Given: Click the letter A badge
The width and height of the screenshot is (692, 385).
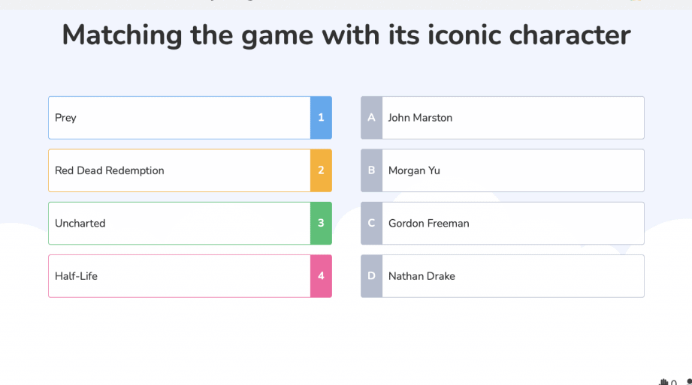Looking at the screenshot, I should 371,118.
